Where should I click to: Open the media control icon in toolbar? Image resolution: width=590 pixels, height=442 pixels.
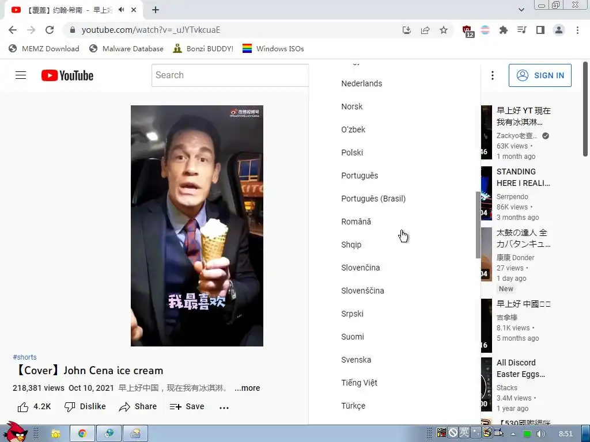pyautogui.click(x=521, y=30)
